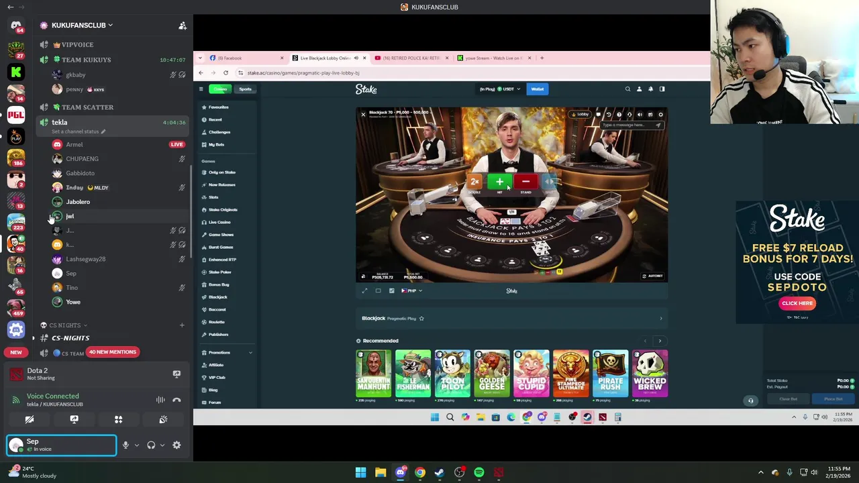Toggle Stake sidebar hamburger menu
859x483 pixels.
(201, 89)
